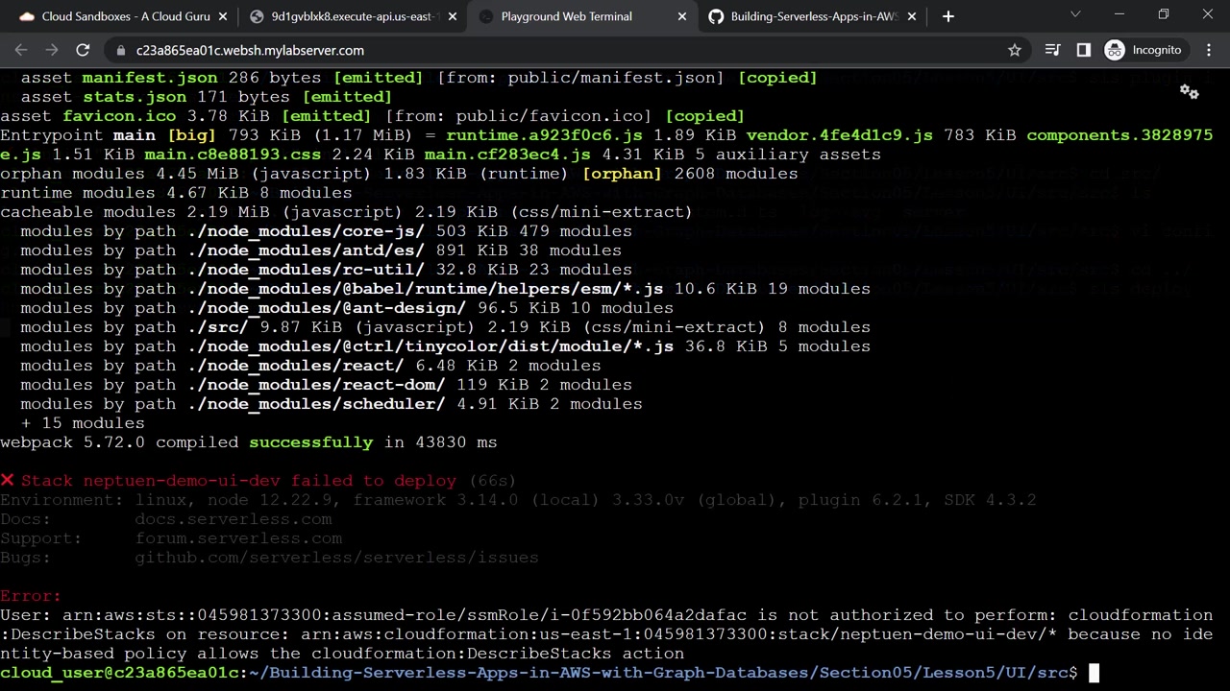
Task: Click the browser forward arrow
Action: pos(52,50)
